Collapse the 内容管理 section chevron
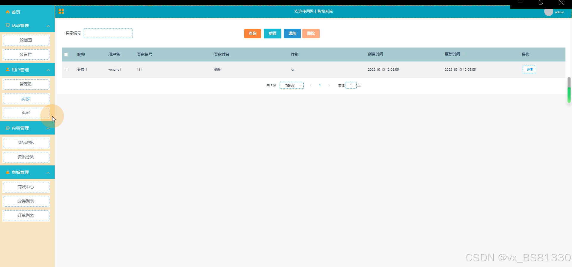The height and width of the screenshot is (267, 572). click(x=48, y=128)
